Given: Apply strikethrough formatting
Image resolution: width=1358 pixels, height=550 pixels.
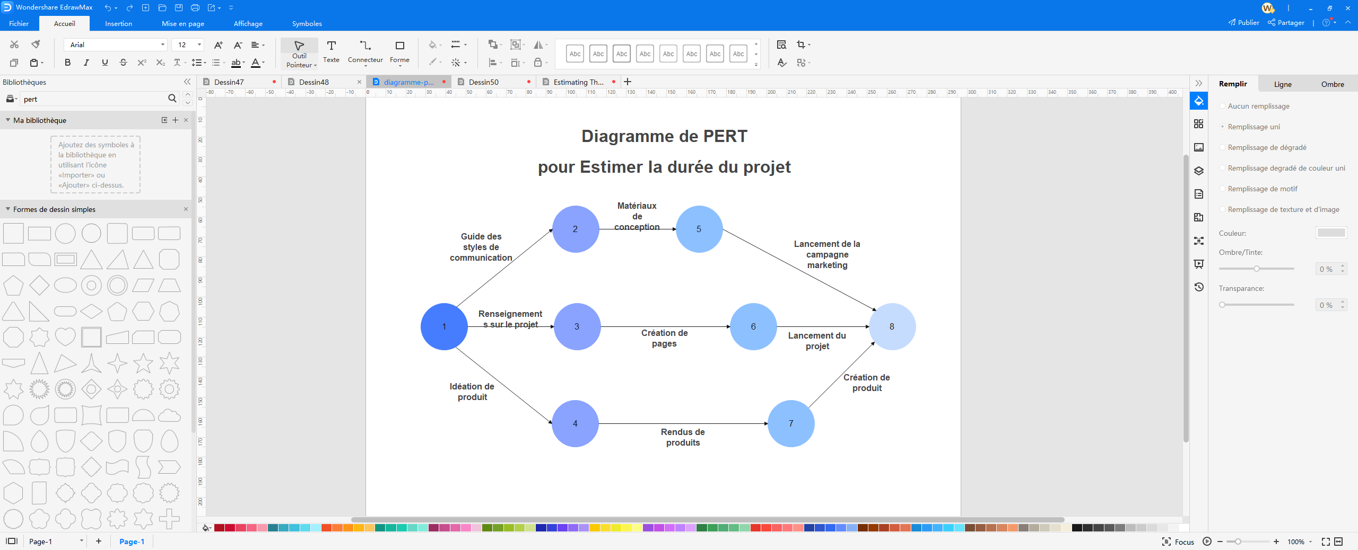Looking at the screenshot, I should tap(124, 63).
